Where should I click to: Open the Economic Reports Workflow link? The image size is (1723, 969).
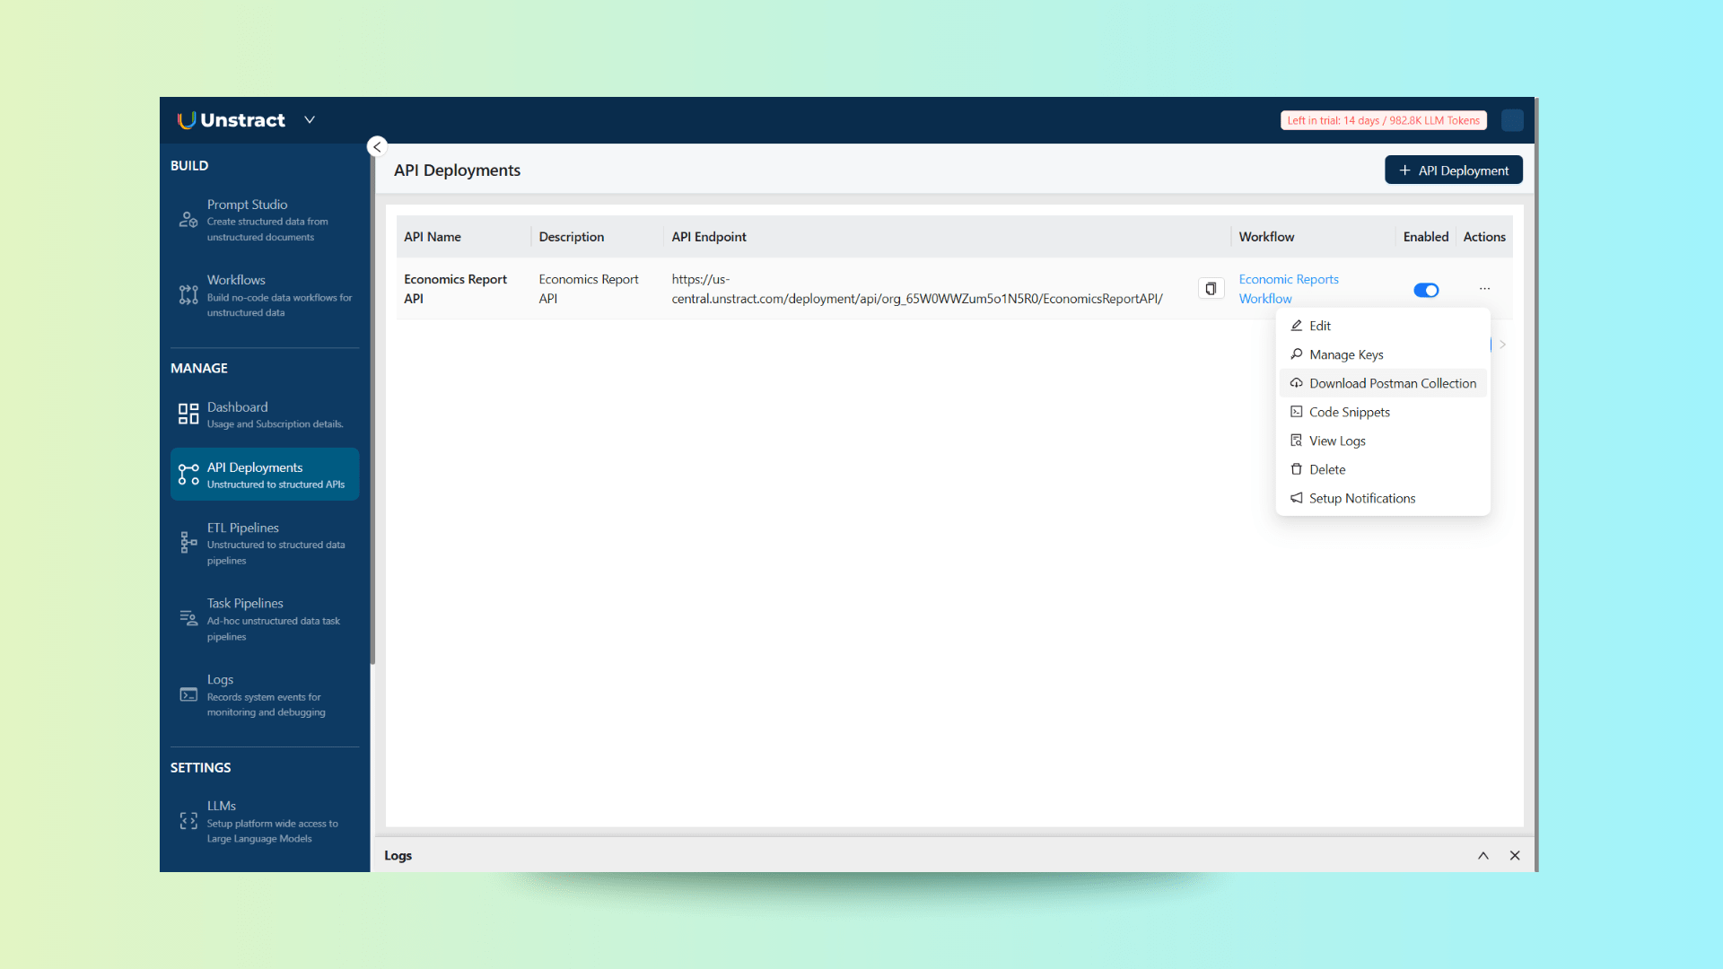coord(1288,288)
